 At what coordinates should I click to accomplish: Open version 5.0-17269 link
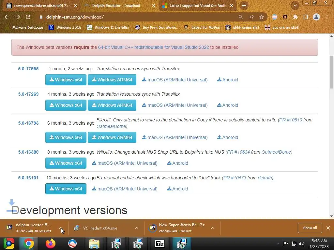click(x=28, y=94)
